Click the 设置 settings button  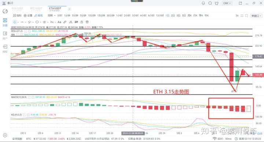[28, 15]
